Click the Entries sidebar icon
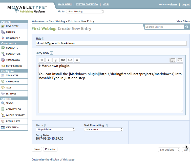Image resolution: width=191 pixels, height=162 pixels. coord(3,32)
